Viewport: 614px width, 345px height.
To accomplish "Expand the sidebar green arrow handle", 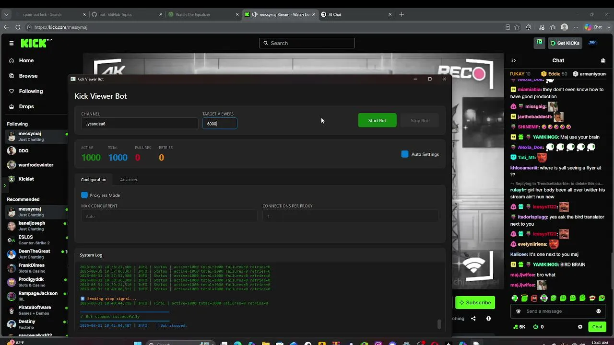I will pos(4,185).
